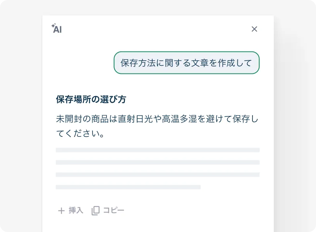Close the AI assistant panel
The image size is (316, 232).
[254, 29]
